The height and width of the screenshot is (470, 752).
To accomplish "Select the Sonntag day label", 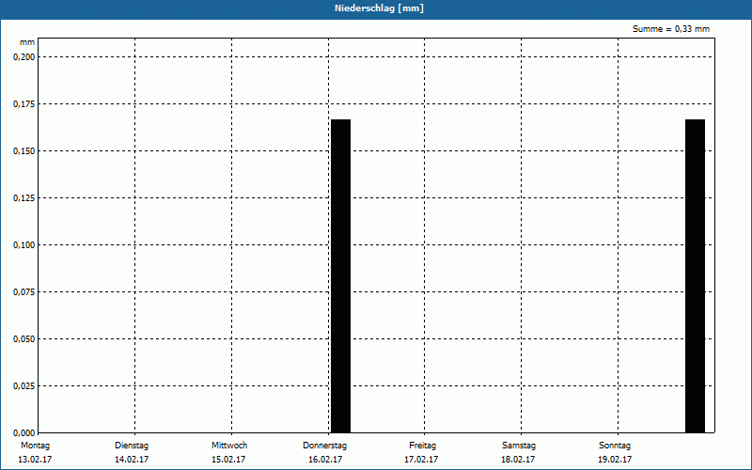I will (x=615, y=446).
